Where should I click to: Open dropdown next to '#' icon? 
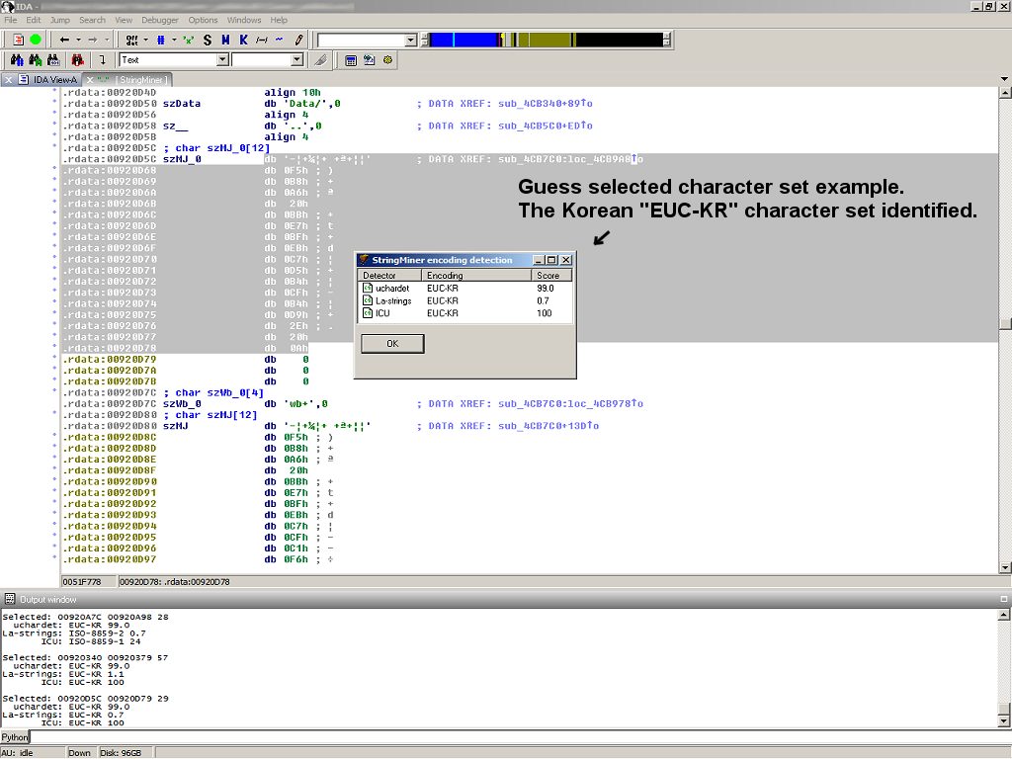[x=174, y=40]
